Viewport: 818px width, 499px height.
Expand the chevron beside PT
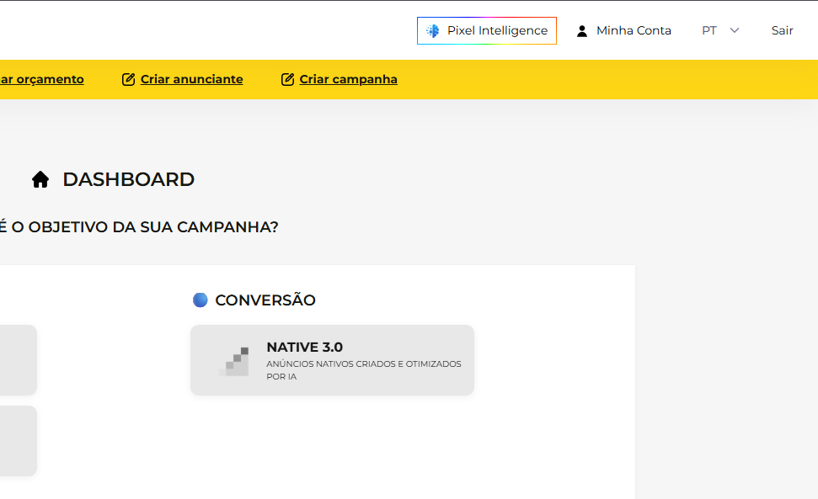(734, 31)
